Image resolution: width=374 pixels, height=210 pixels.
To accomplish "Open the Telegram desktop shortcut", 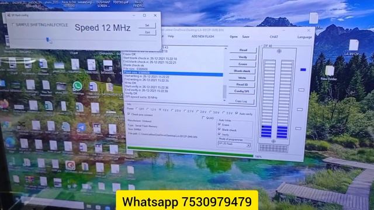I will tap(81, 128).
